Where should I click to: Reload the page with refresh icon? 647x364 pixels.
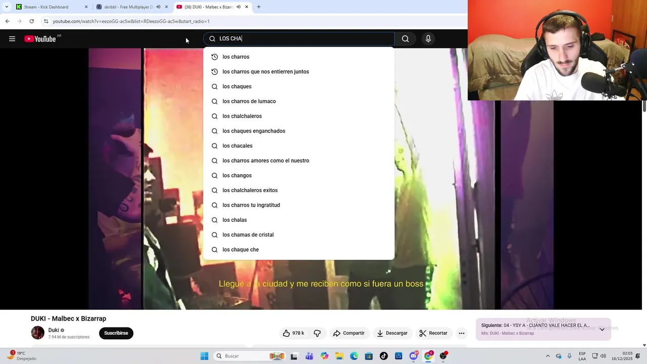click(x=31, y=21)
